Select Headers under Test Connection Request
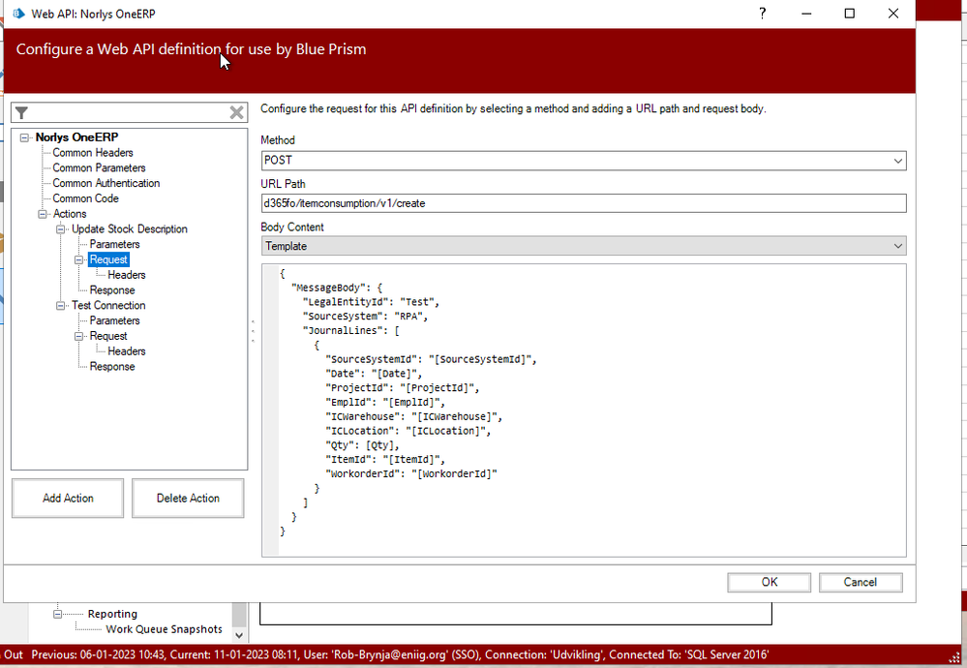The height and width of the screenshot is (668, 967). coord(127,351)
